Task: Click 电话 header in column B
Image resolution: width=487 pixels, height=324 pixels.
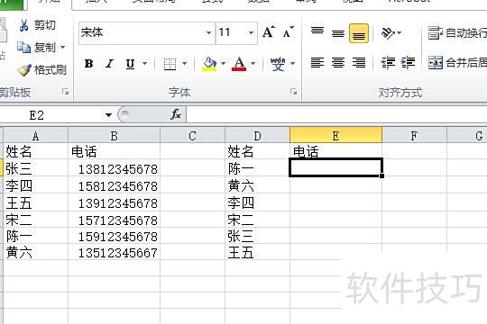Action: click(x=84, y=152)
